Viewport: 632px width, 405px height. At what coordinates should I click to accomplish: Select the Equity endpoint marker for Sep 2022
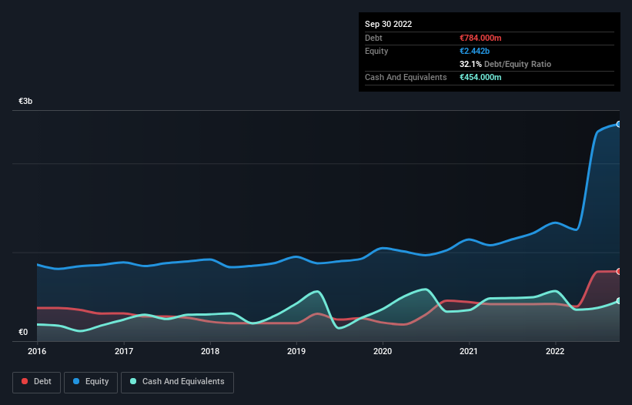(x=619, y=124)
